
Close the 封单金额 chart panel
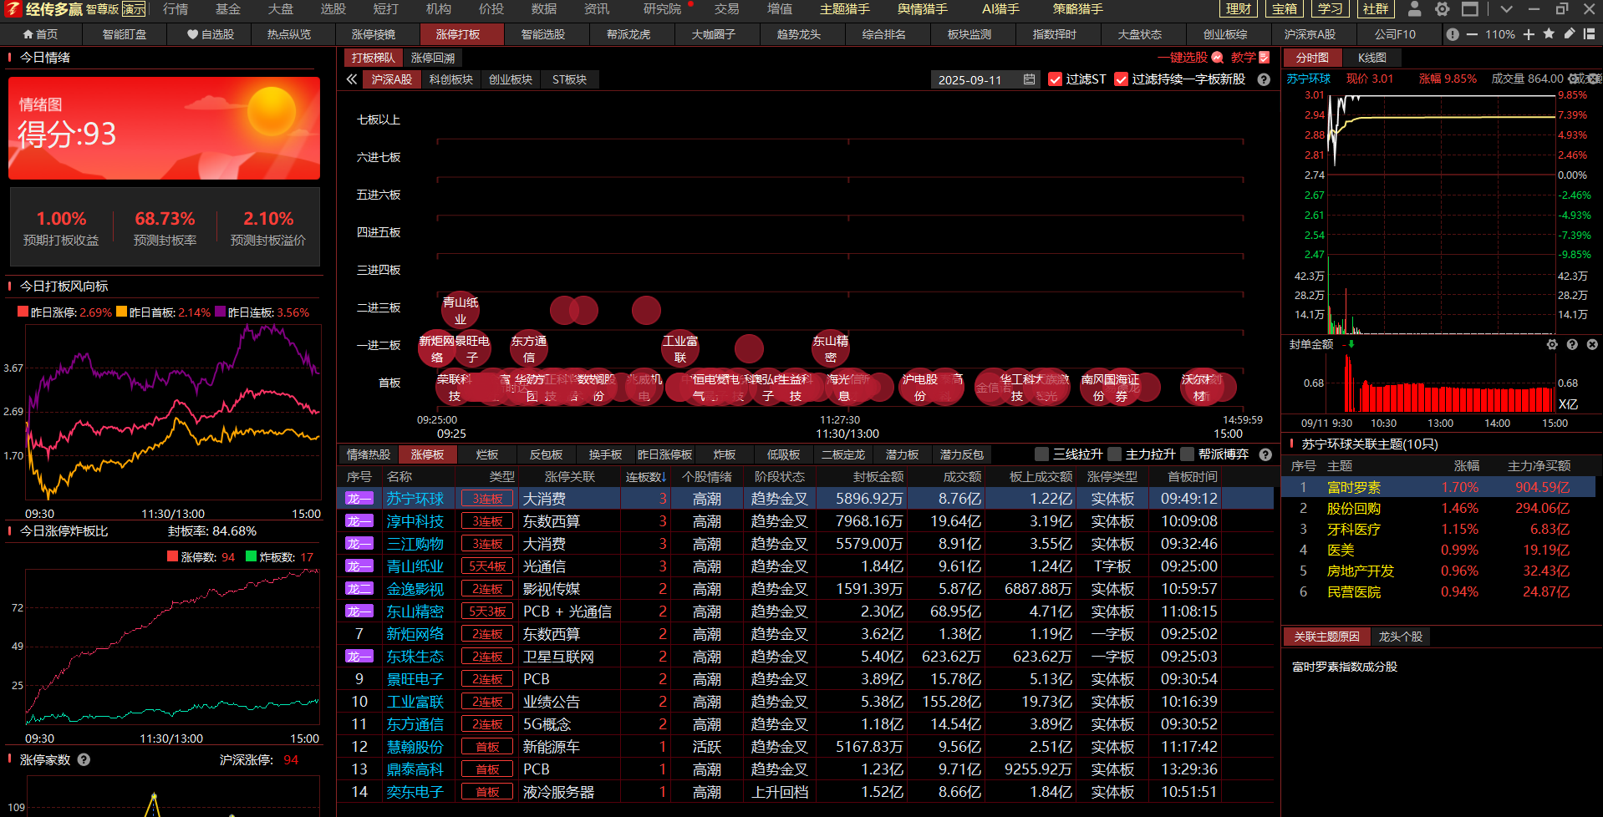[x=1592, y=344]
